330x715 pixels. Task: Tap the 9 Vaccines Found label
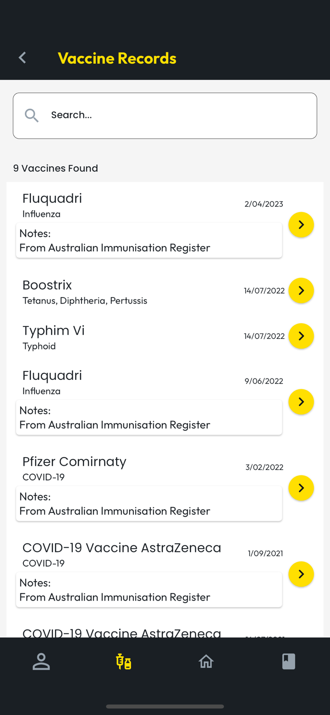point(55,168)
